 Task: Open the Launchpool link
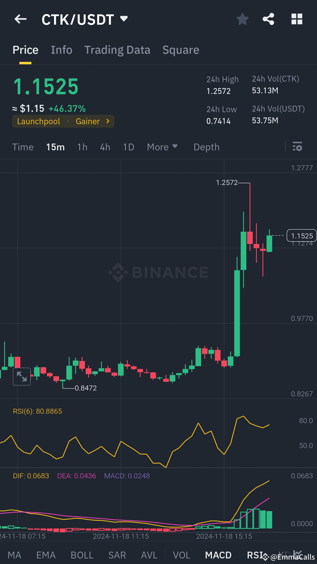point(38,121)
